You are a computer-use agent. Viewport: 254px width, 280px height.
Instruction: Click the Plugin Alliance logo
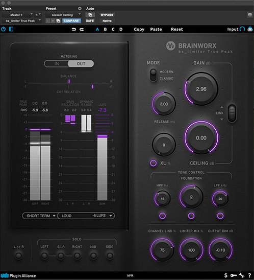[x=18, y=275]
